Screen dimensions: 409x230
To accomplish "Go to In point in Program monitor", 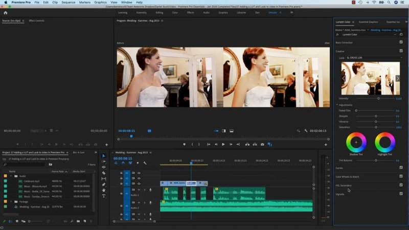I will (x=209, y=144).
